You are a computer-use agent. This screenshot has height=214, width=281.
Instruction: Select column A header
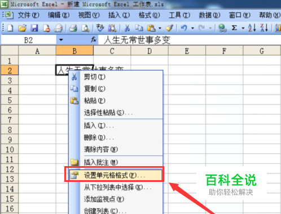click(x=37, y=51)
